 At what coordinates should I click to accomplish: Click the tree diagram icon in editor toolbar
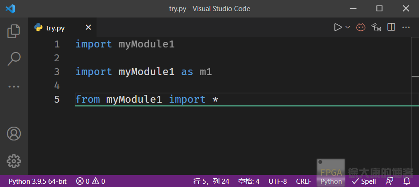point(376,28)
